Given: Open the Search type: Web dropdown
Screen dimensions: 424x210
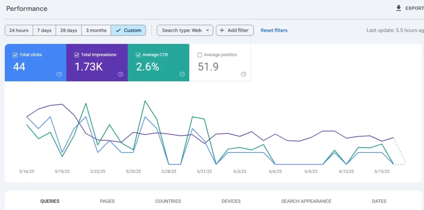Looking at the screenshot, I should [185, 31].
